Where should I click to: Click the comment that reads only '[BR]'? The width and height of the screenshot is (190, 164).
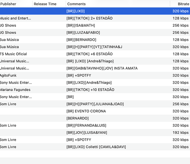pyautogui.click(x=70, y=97)
